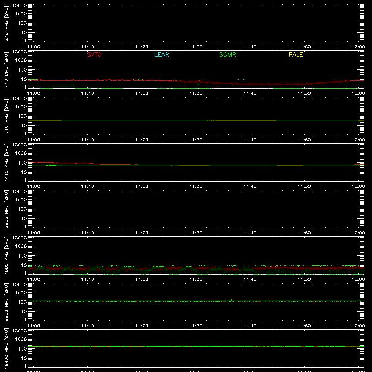Viewport: 372px width, 372px height.
Task: Click the red SVTO legend label
Action: (94, 54)
